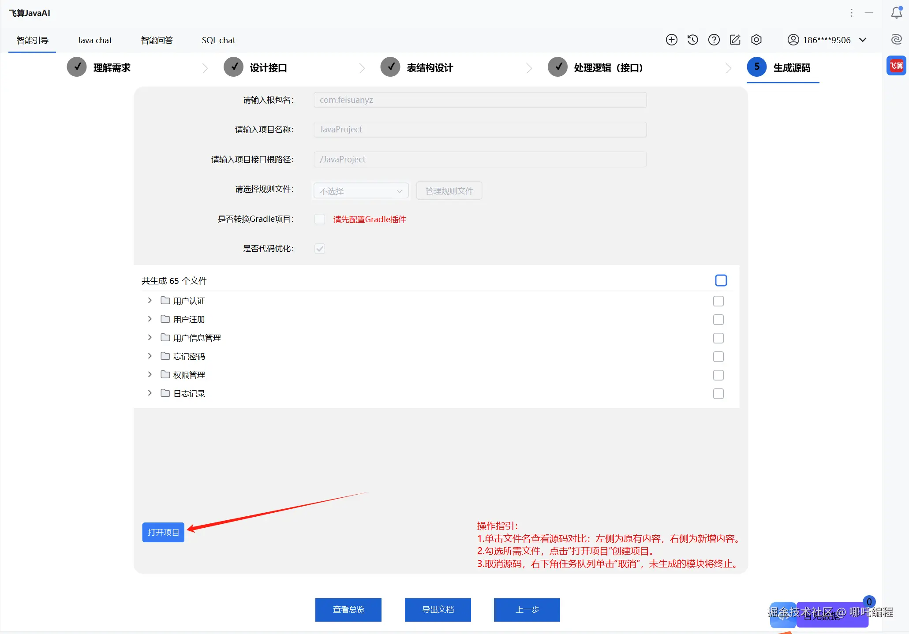Click the 打开项目 button
The width and height of the screenshot is (909, 634).
click(163, 533)
